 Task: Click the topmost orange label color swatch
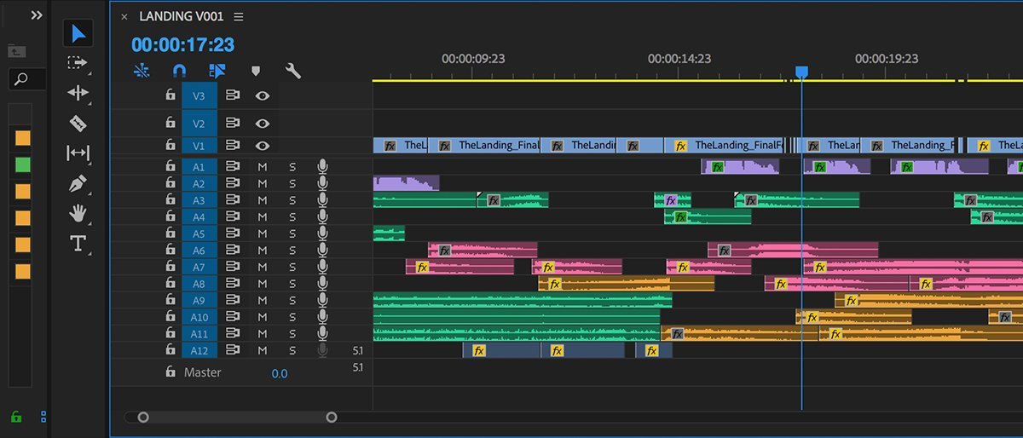(x=23, y=137)
